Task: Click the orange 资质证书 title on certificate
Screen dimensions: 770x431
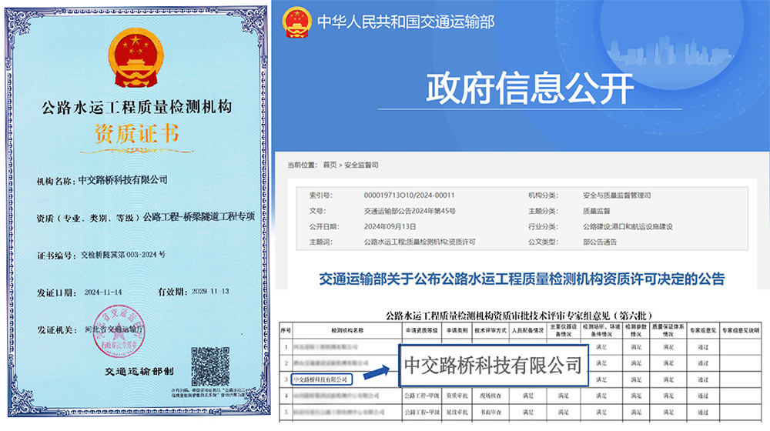Action: point(136,133)
